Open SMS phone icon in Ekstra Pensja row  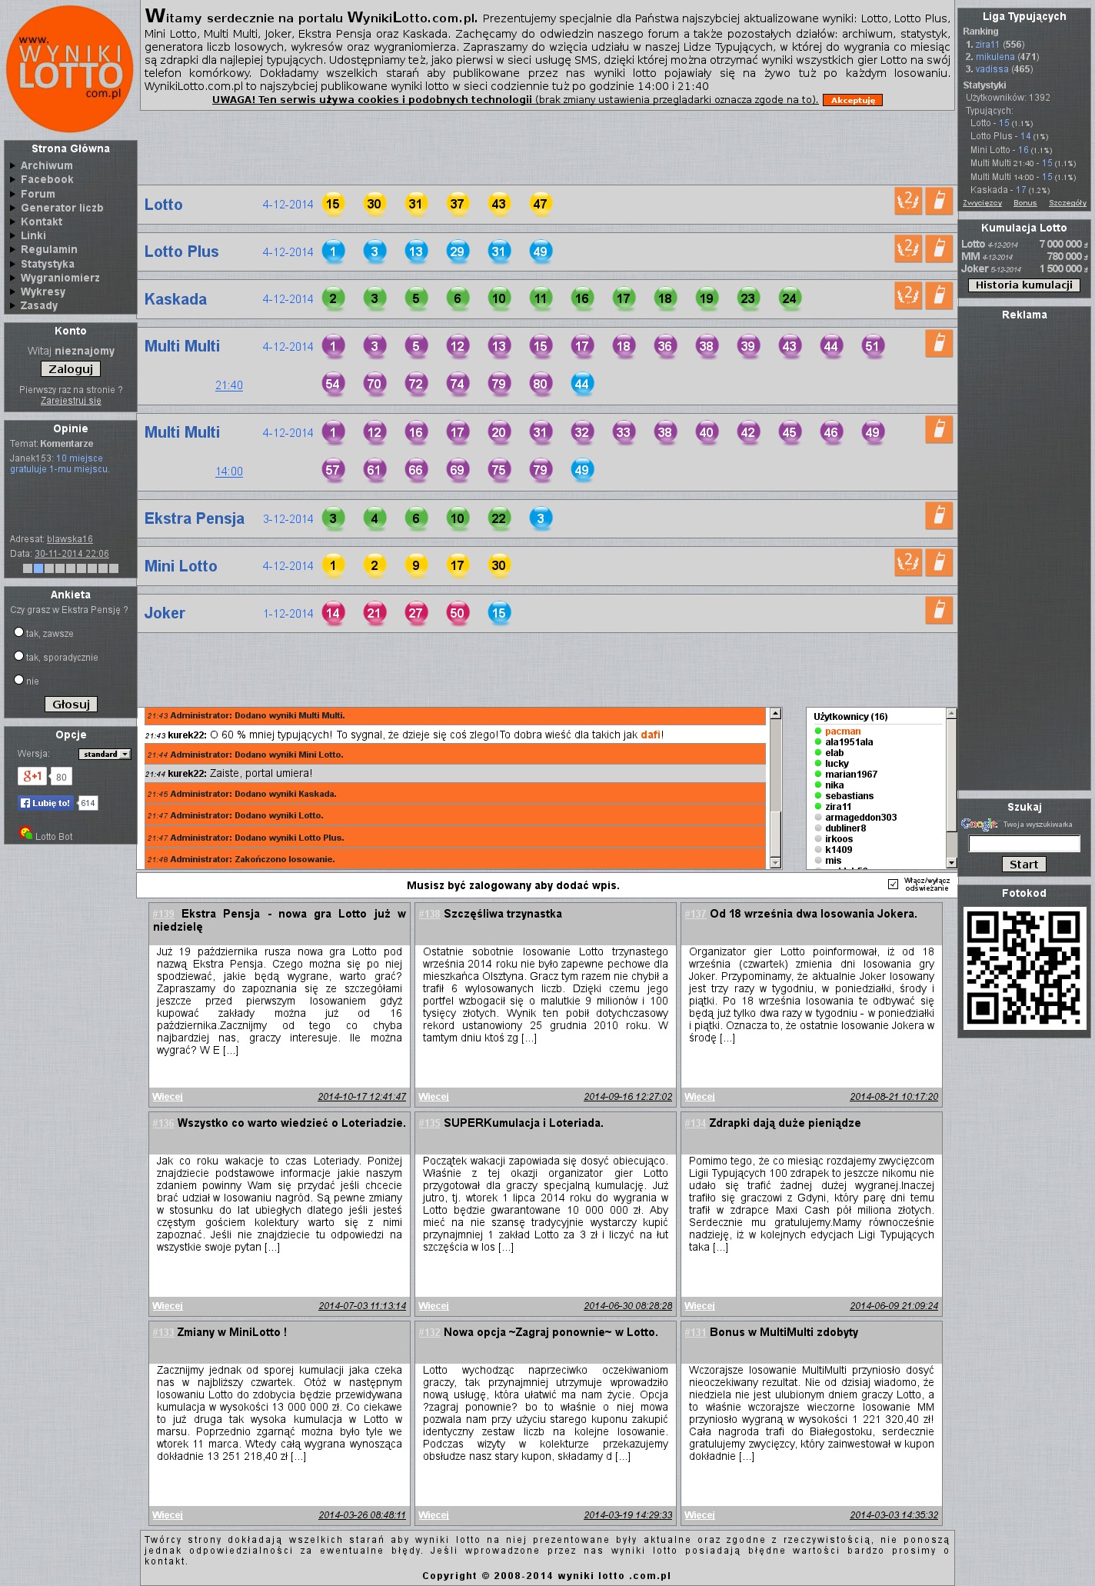(939, 515)
